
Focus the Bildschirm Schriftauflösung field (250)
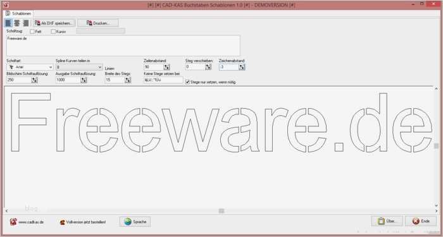tap(19, 80)
